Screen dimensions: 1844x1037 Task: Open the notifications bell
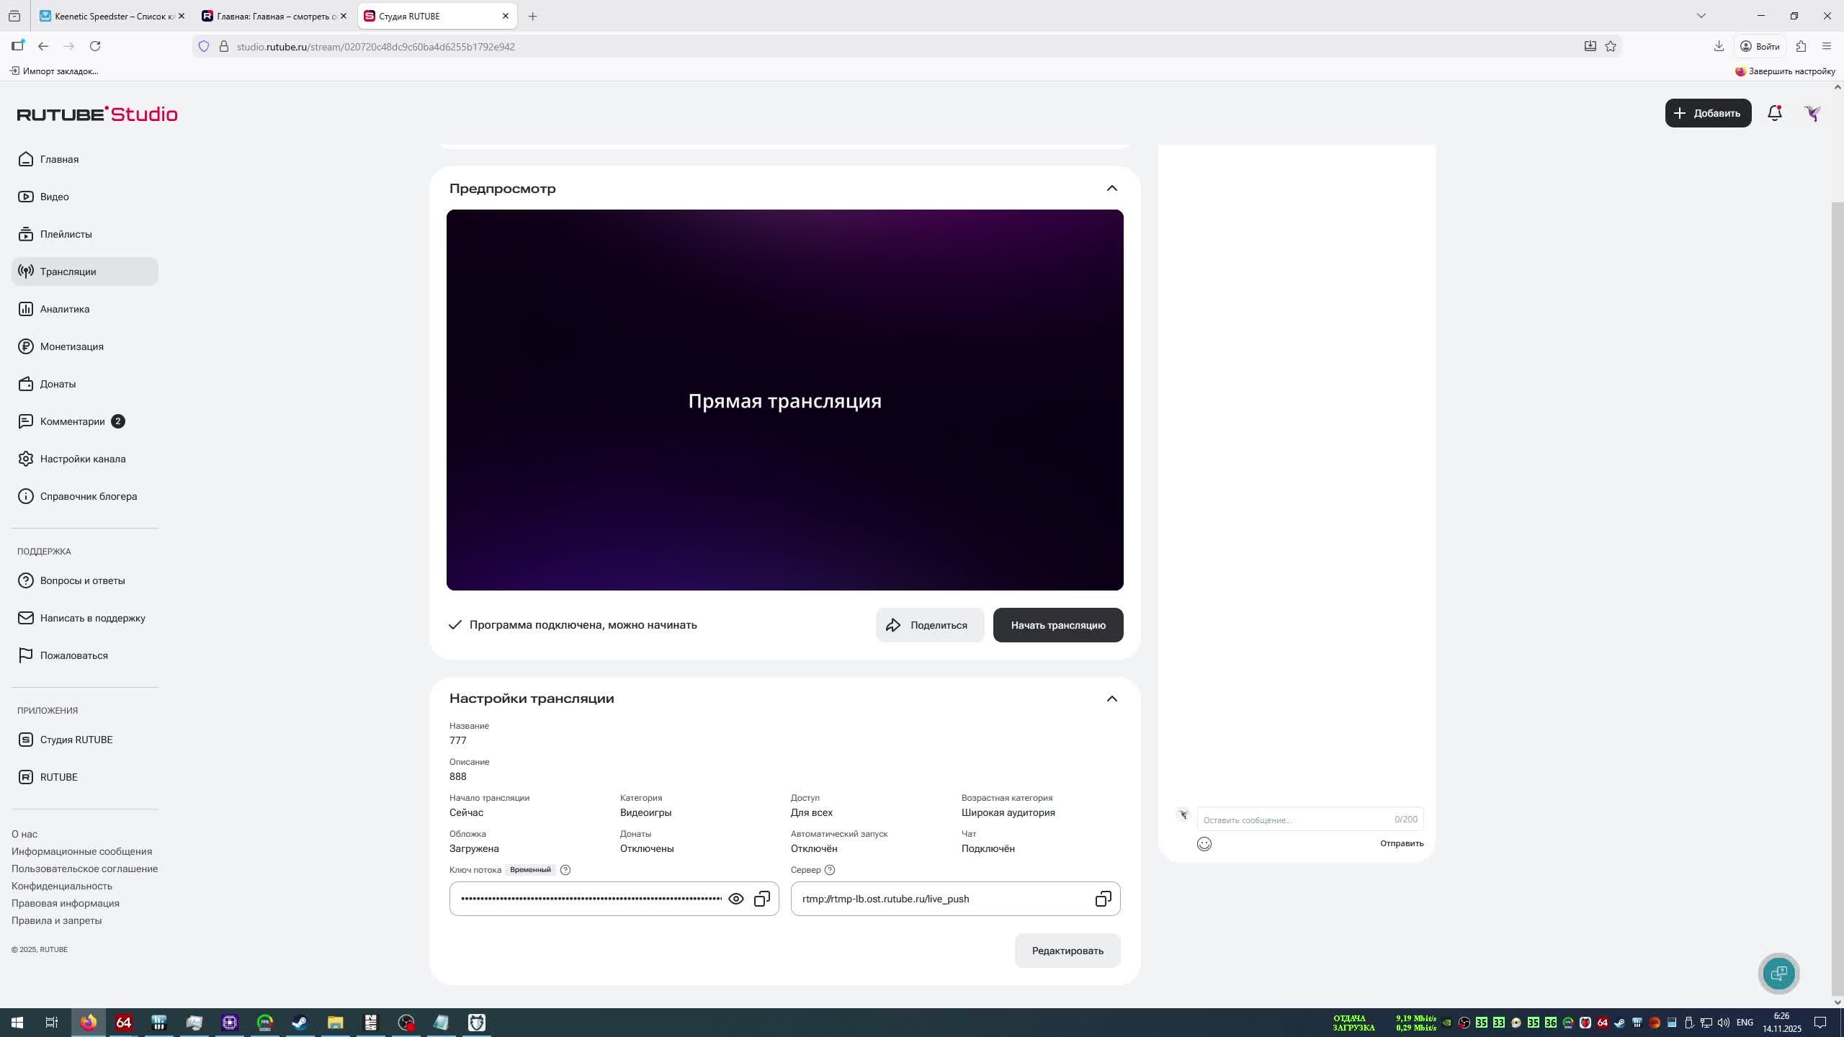coord(1774,113)
